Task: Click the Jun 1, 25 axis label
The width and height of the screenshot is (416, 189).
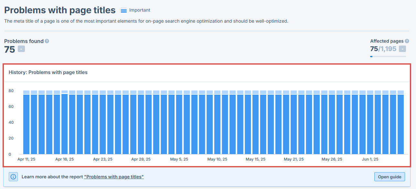Action: (x=370, y=159)
